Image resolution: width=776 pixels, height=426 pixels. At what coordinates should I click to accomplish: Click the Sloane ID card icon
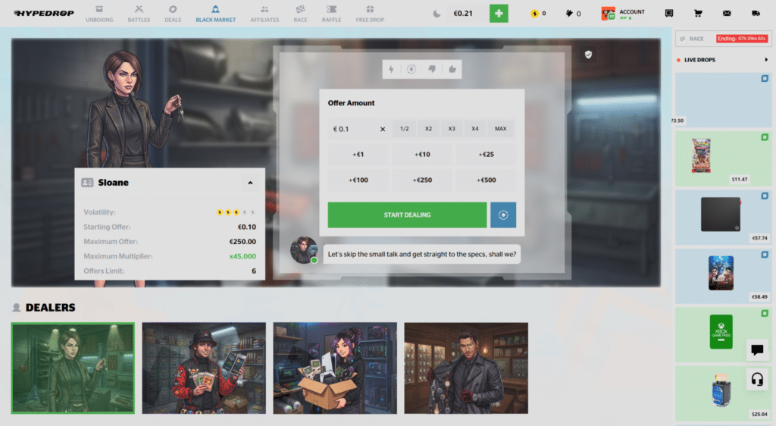click(x=87, y=183)
